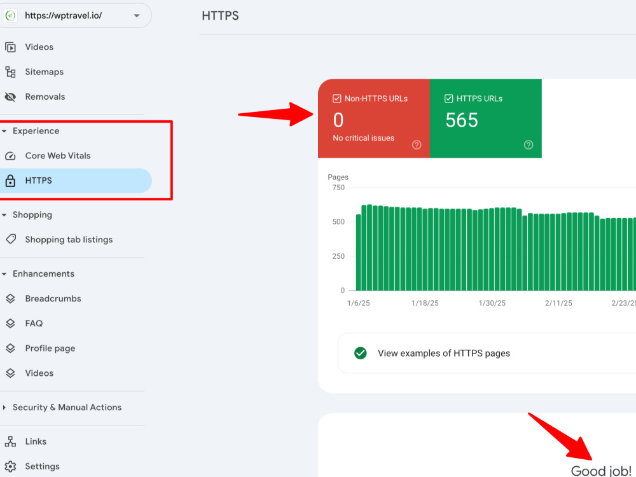636x477 pixels.
Task: Uncheck the Non-HTTPS URLs checkbox
Action: click(336, 99)
